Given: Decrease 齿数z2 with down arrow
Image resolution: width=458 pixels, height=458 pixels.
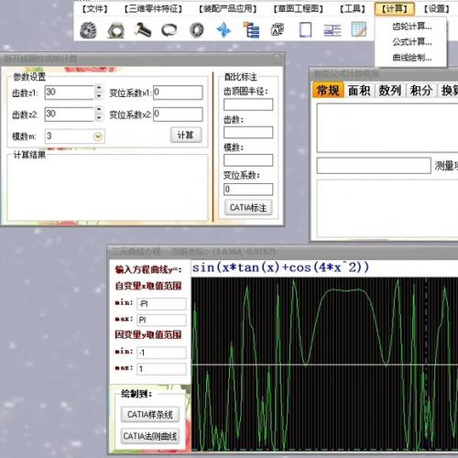Looking at the screenshot, I should (99, 117).
